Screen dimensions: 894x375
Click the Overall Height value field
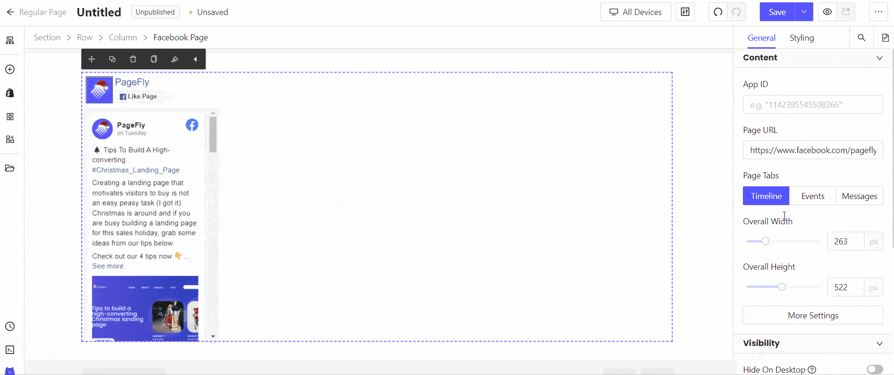[846, 287]
